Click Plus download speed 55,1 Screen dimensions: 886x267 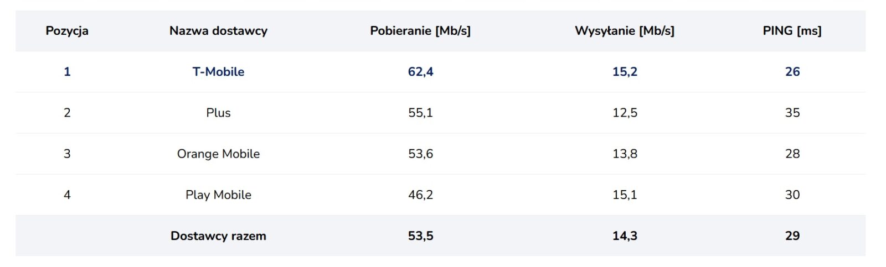tap(420, 113)
